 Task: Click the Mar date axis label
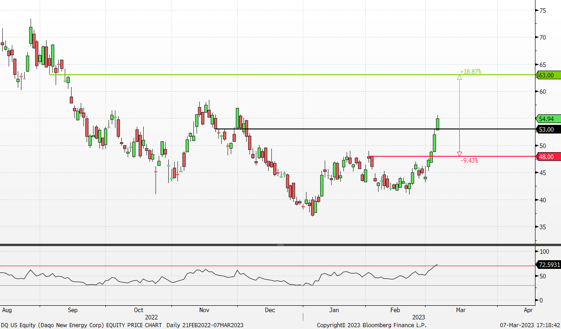tap(461, 310)
